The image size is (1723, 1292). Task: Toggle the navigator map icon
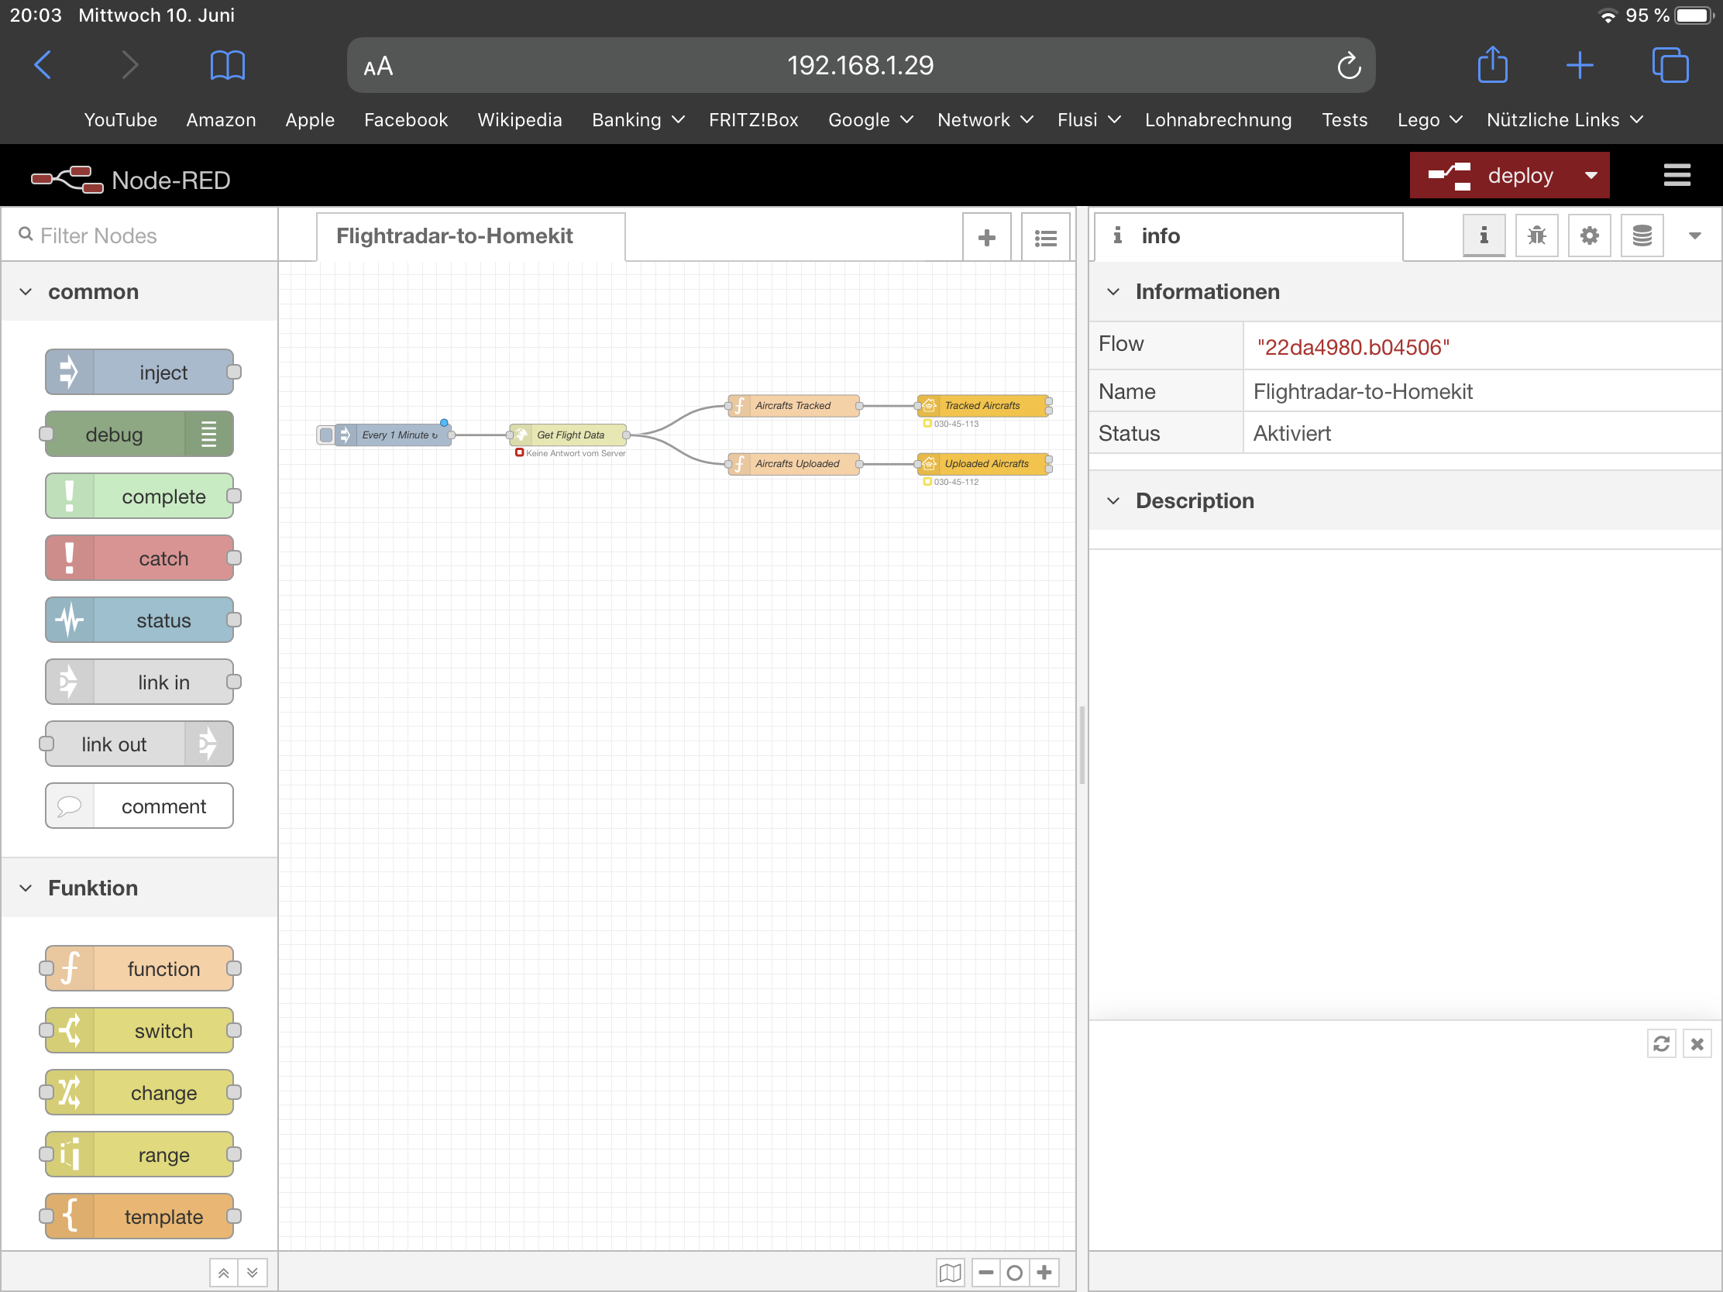[950, 1273]
